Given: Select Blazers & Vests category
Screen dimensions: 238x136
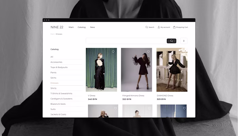Looking at the screenshot, I should tap(58, 104).
